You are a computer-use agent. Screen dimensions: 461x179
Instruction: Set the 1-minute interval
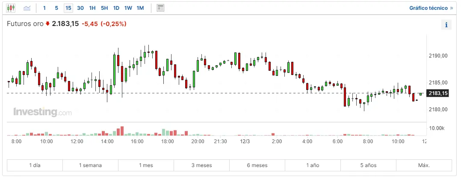[x=44, y=8]
